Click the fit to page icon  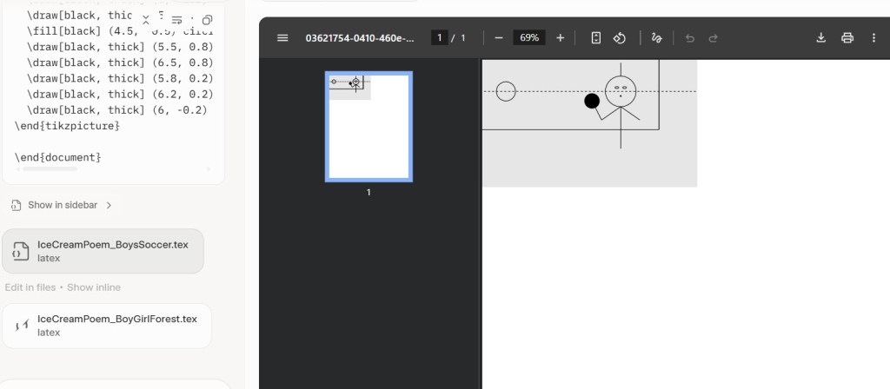(596, 38)
